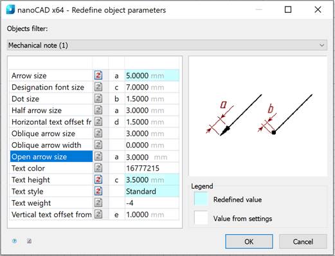Select Vertical text offset row label
This screenshot has height=256, width=335.
click(51, 214)
